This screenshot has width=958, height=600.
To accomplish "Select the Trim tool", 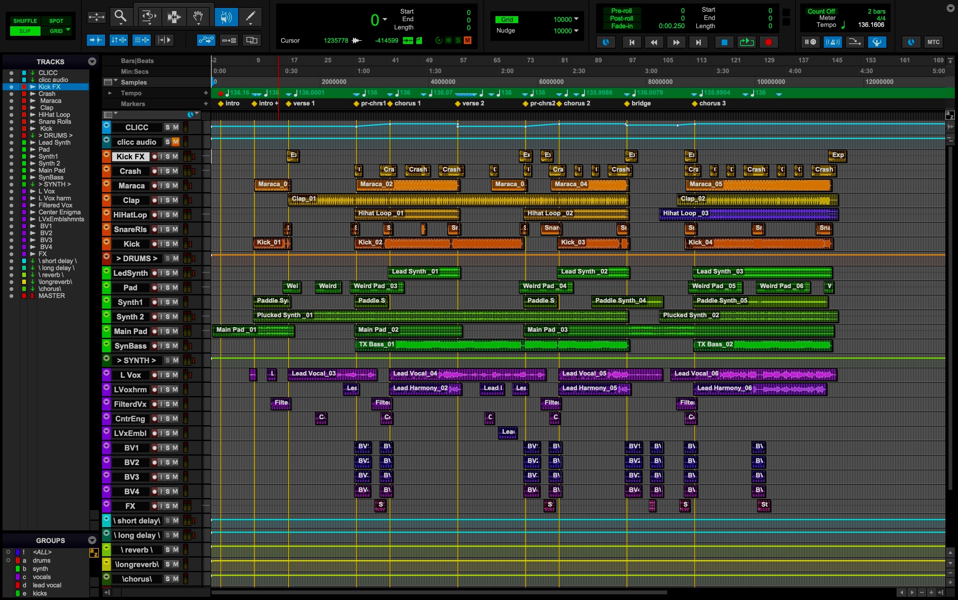I will click(149, 17).
